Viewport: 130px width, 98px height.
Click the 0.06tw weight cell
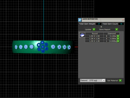113,39
